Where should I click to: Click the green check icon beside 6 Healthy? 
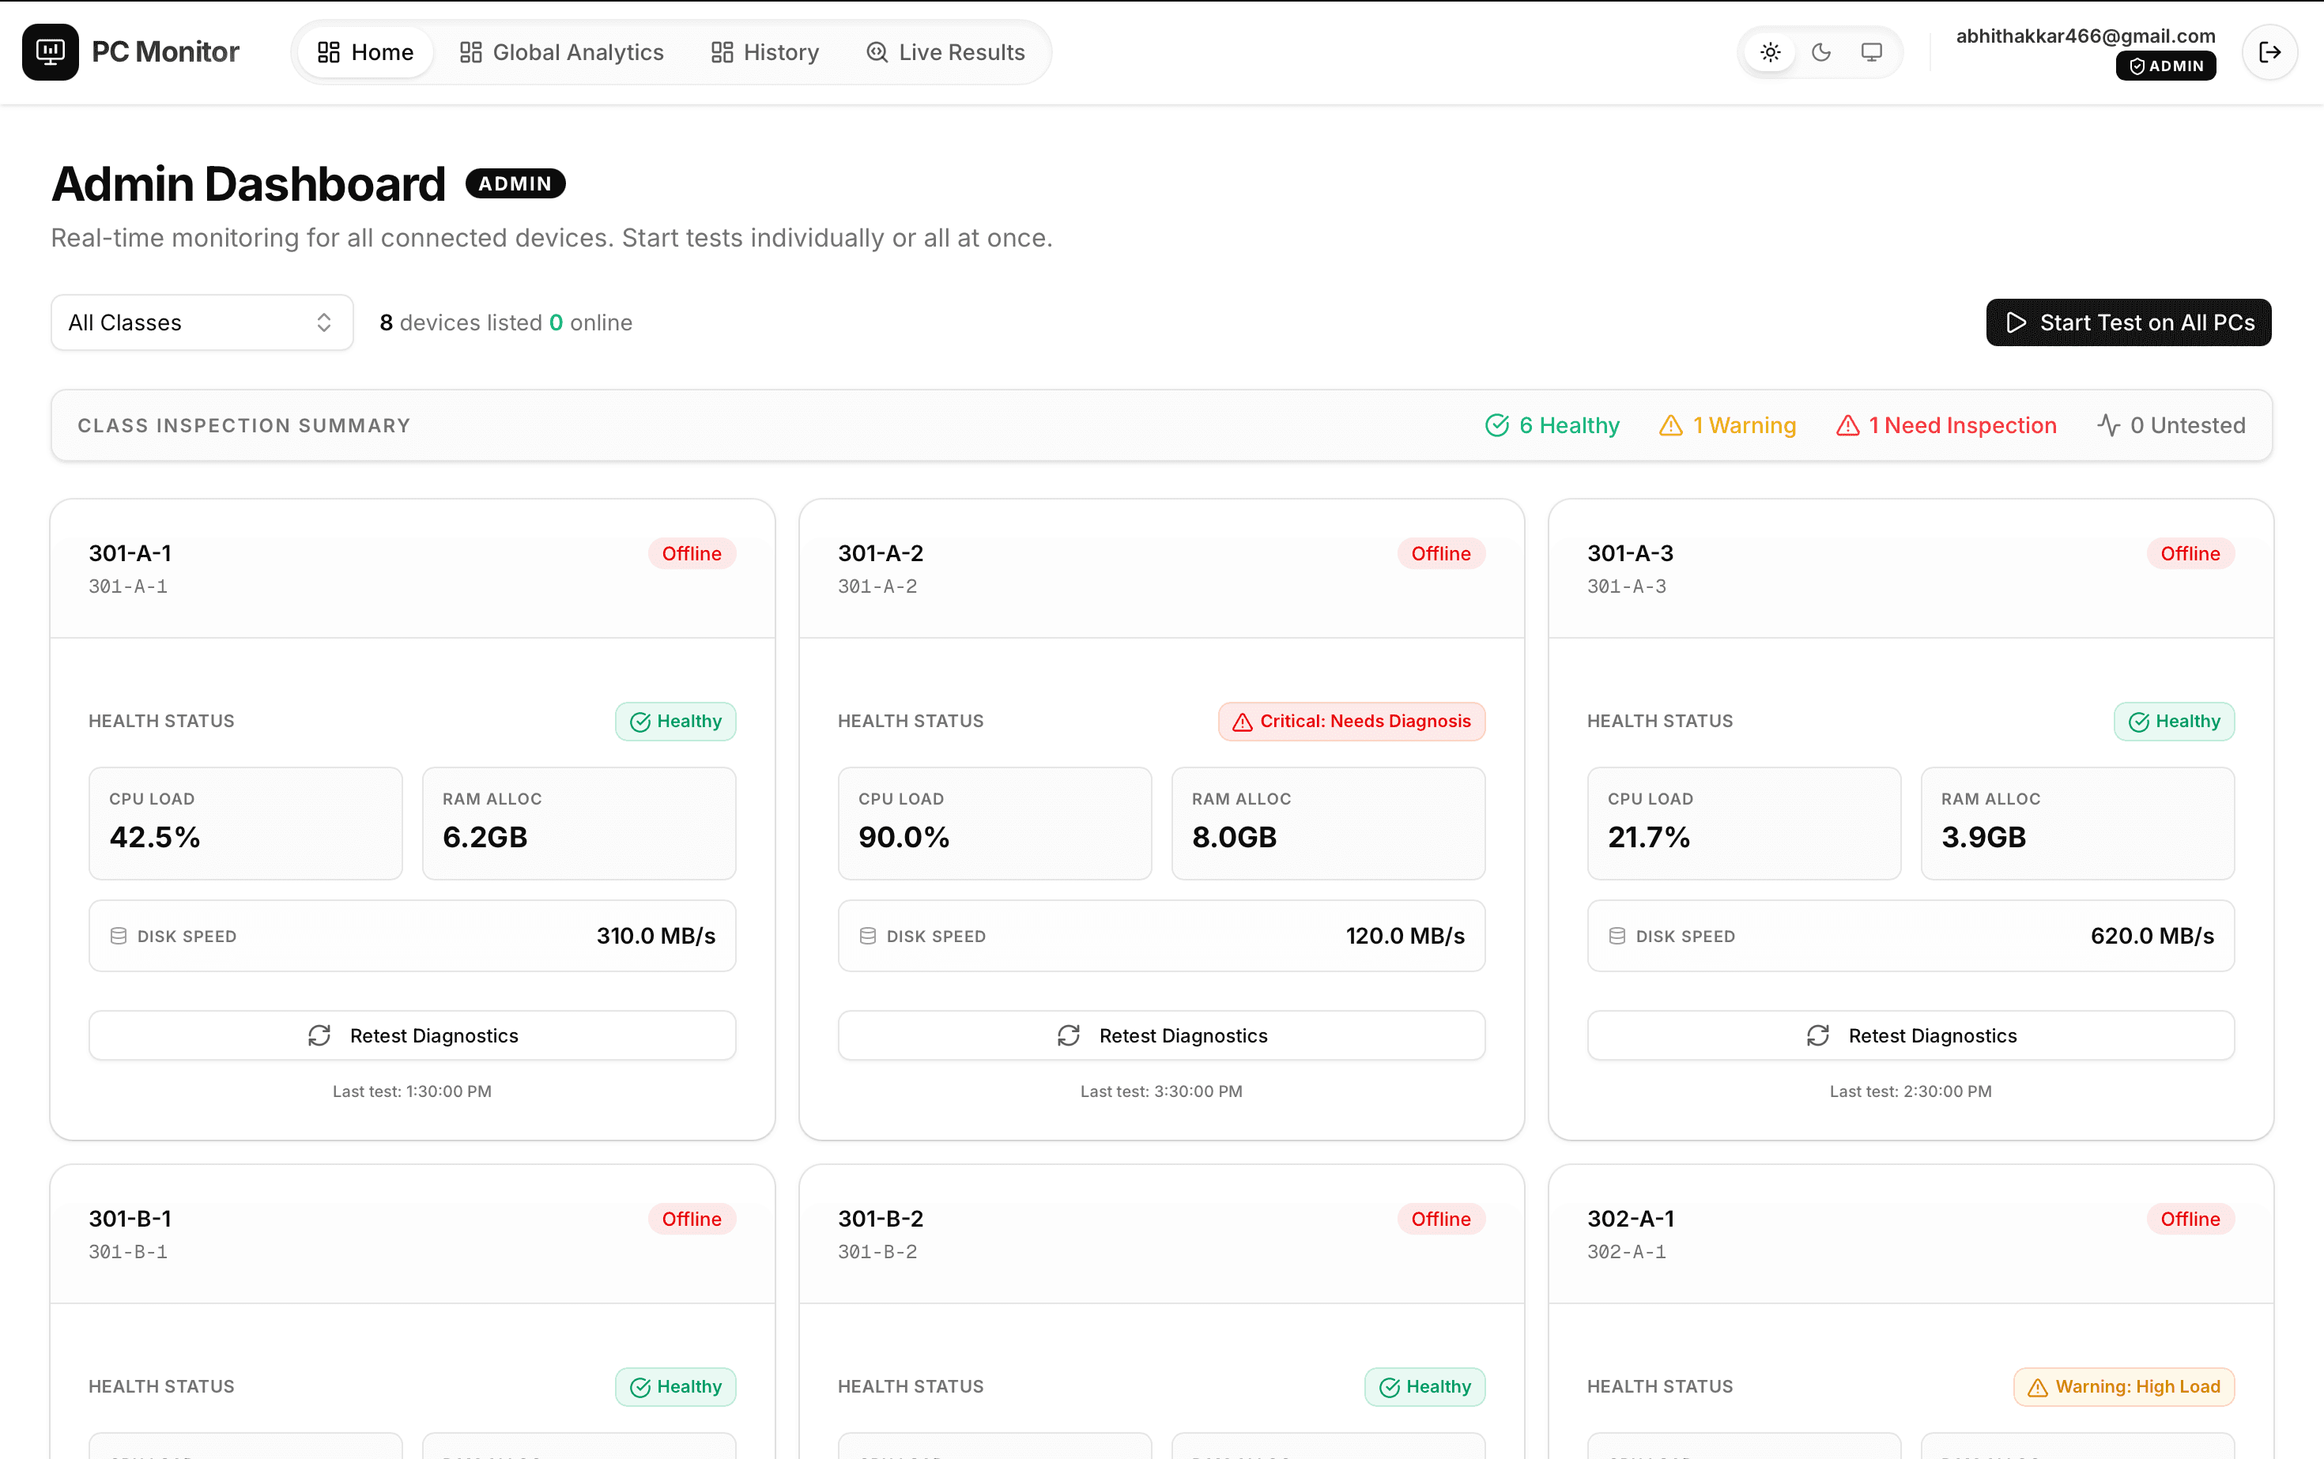[x=1497, y=425]
